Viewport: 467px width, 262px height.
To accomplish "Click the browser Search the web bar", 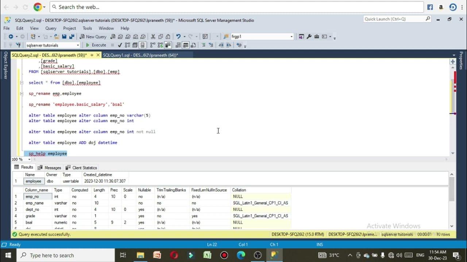I will coord(236,7).
